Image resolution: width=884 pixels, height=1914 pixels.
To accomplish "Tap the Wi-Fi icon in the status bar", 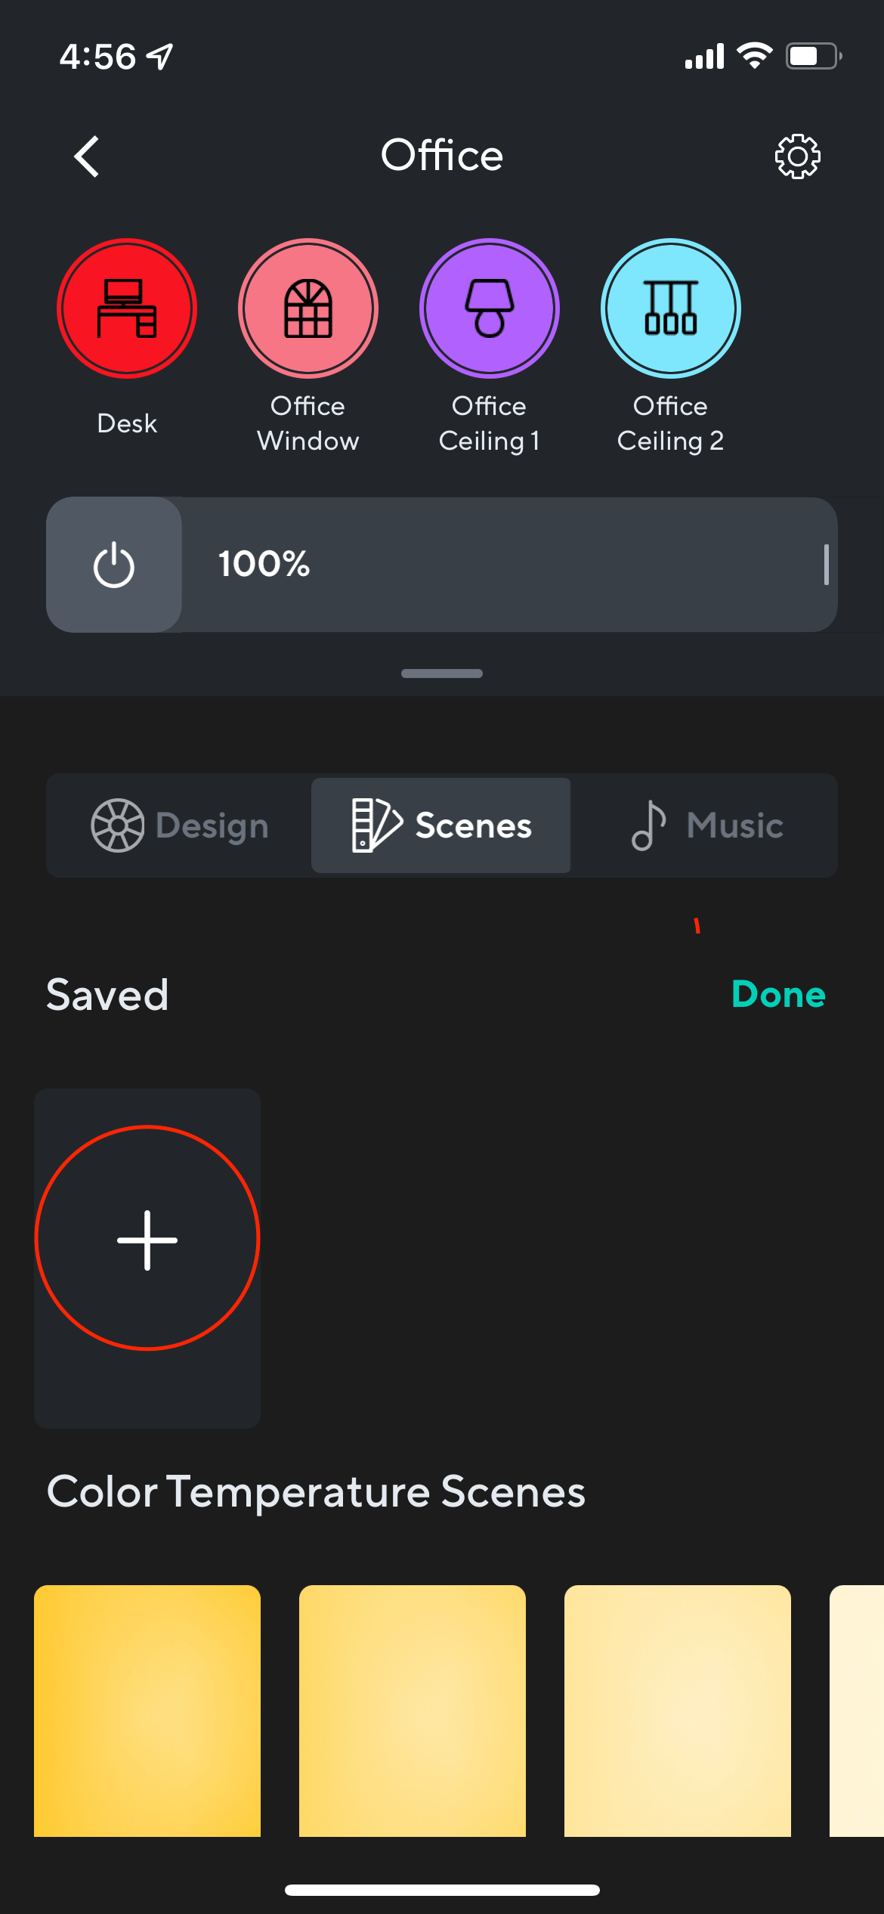I will (x=753, y=54).
